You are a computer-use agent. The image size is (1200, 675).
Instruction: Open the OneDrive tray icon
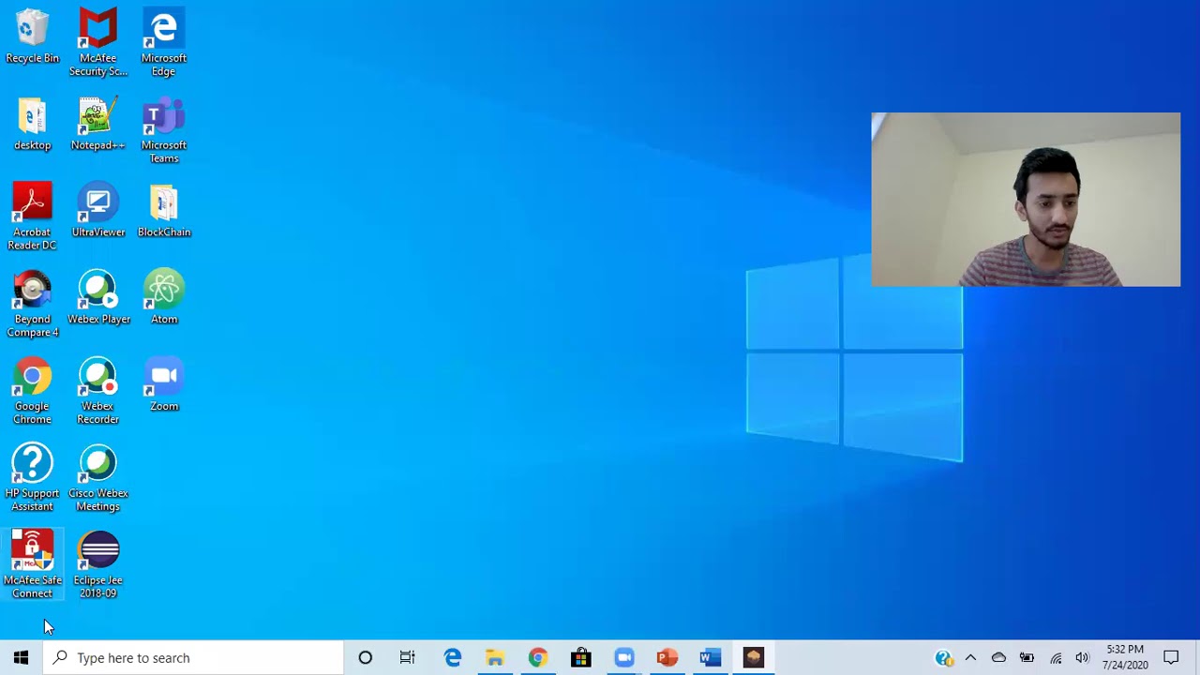[x=998, y=658]
